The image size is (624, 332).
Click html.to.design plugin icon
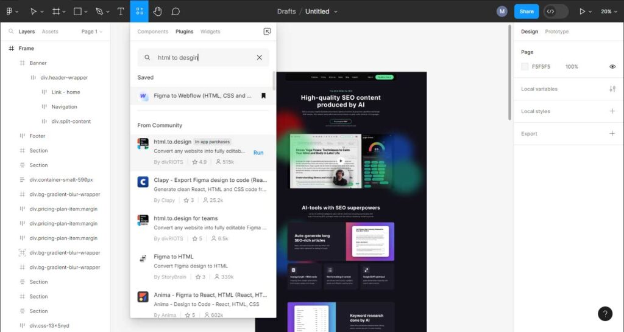coord(143,144)
